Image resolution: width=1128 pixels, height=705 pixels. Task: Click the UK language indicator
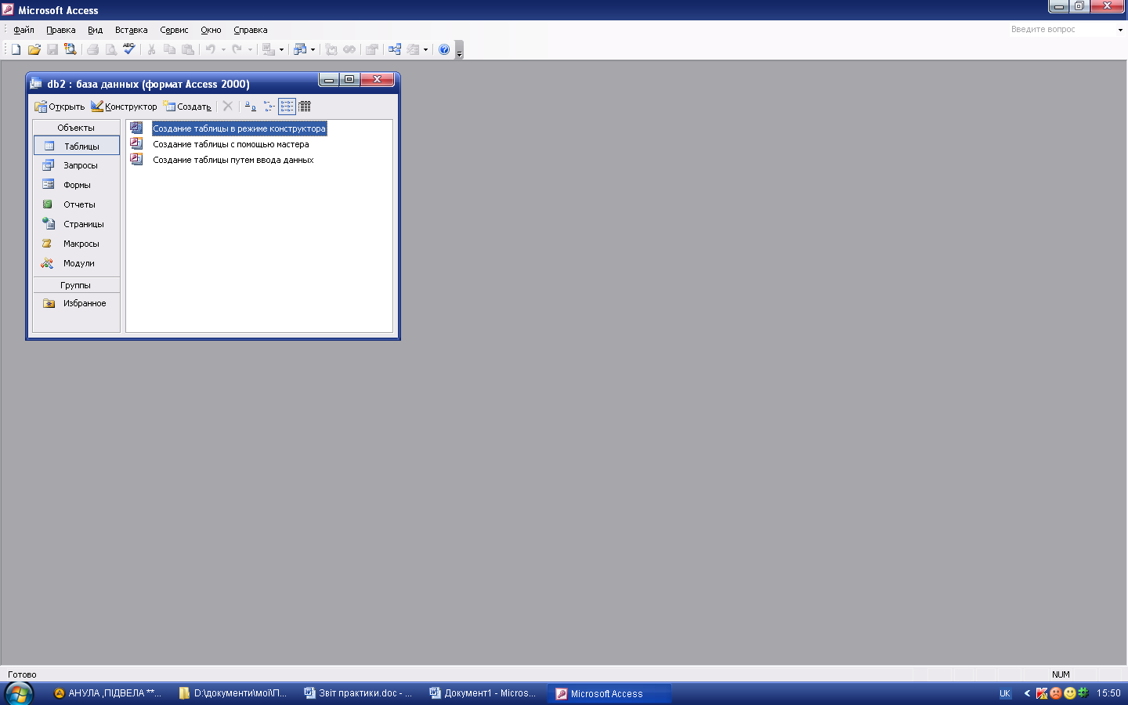(1005, 694)
